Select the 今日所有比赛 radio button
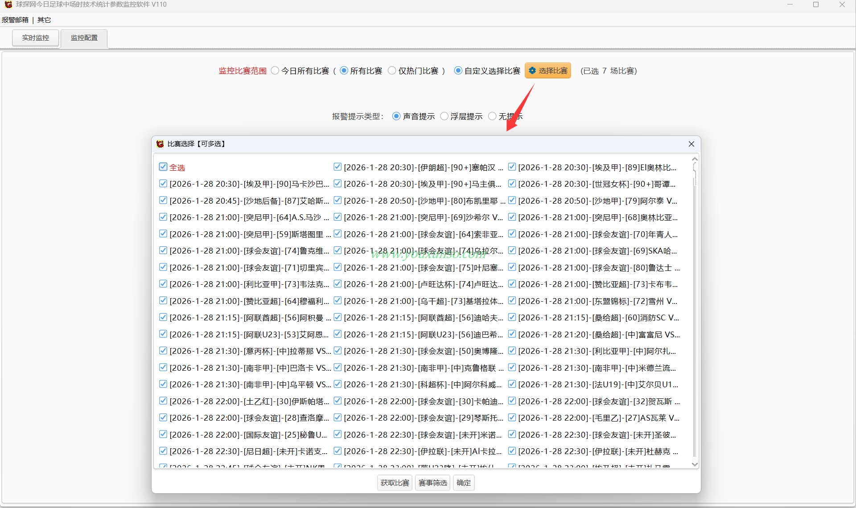856x508 pixels. point(275,71)
